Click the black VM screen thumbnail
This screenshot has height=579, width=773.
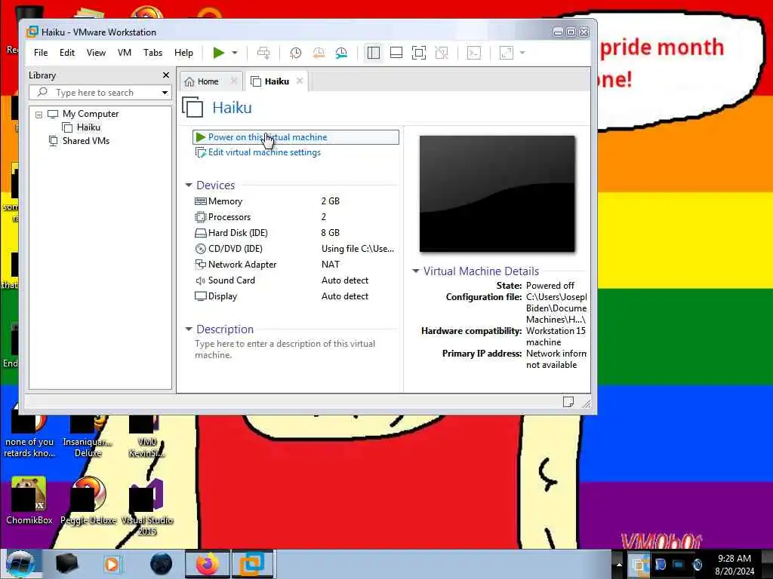[x=497, y=194]
